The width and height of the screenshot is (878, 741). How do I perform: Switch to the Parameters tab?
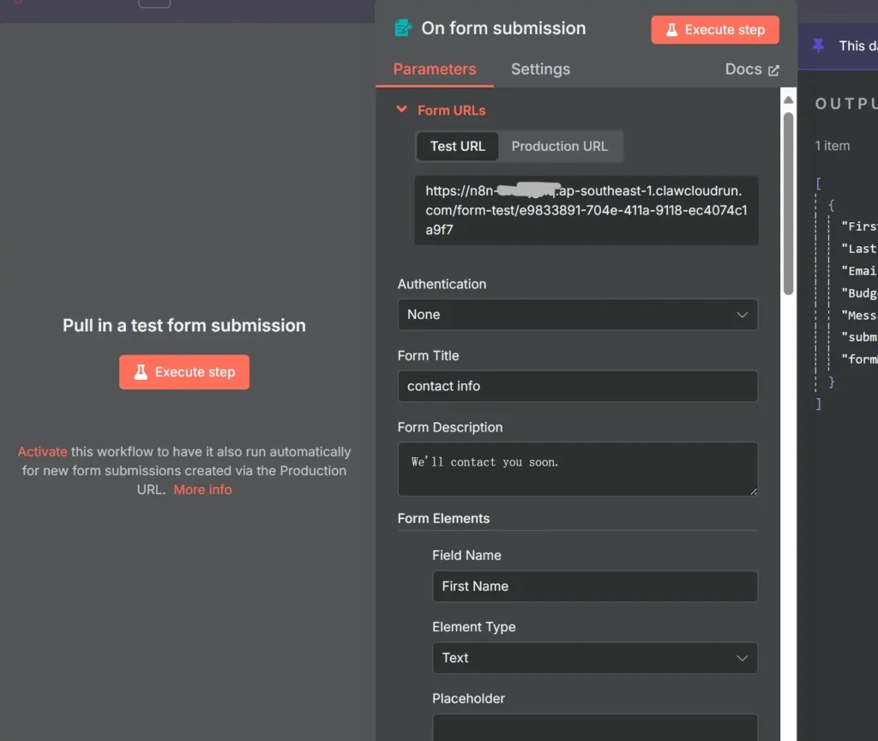click(434, 69)
